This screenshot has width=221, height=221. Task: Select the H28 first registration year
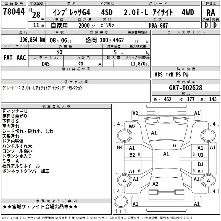(x=37, y=13)
